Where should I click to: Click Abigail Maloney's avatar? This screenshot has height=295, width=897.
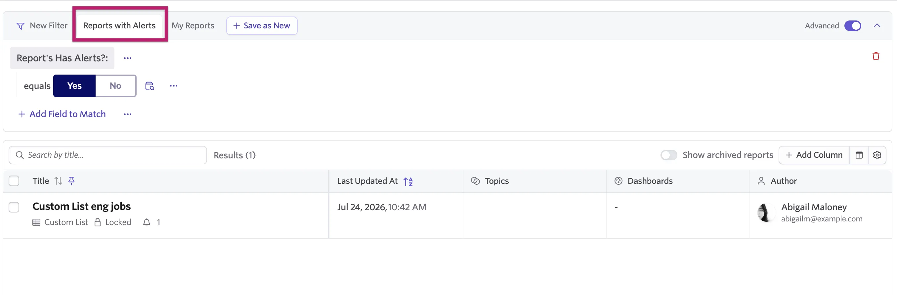point(766,213)
